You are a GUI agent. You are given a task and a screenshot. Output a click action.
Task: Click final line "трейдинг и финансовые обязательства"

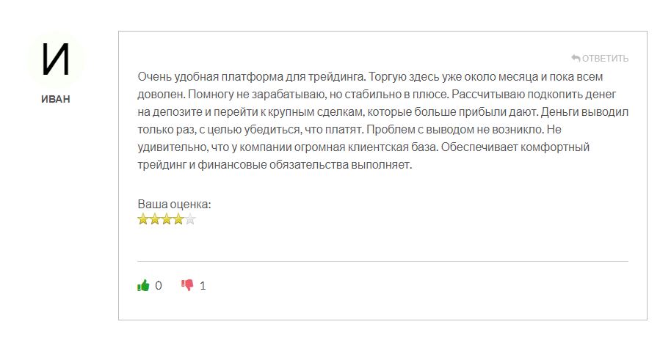pyautogui.click(x=275, y=165)
